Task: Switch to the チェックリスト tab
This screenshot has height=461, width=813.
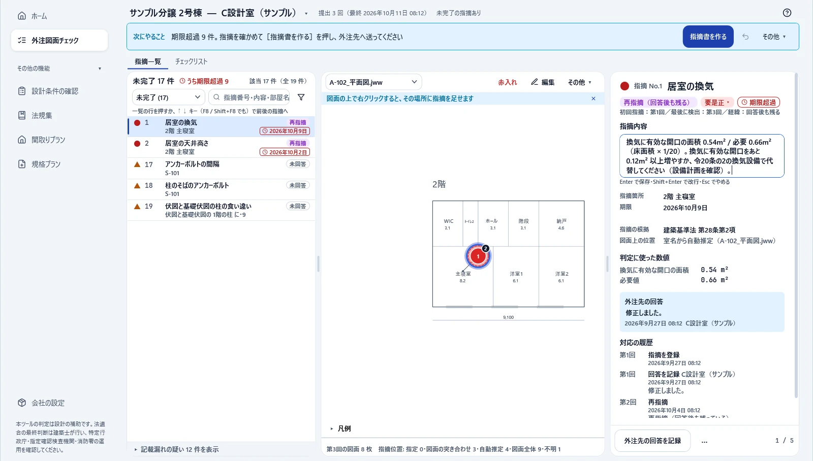Action: click(x=191, y=61)
